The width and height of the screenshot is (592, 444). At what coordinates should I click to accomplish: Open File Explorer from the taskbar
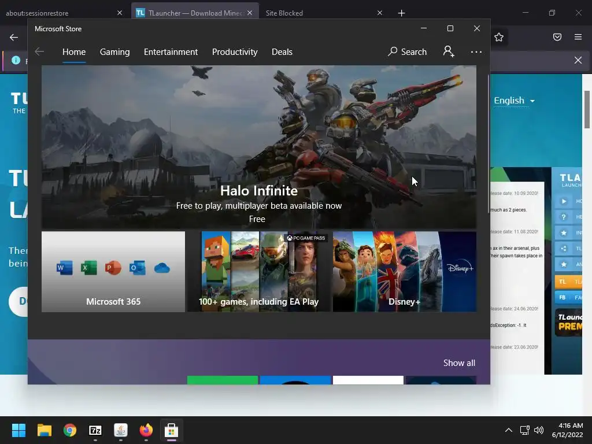point(44,430)
